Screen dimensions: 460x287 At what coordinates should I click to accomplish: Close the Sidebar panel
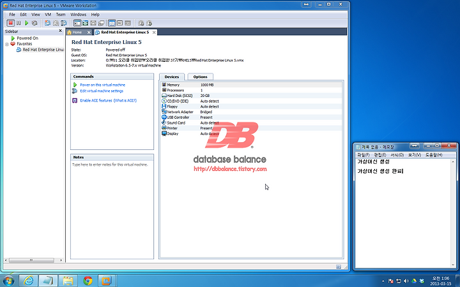coord(61,31)
